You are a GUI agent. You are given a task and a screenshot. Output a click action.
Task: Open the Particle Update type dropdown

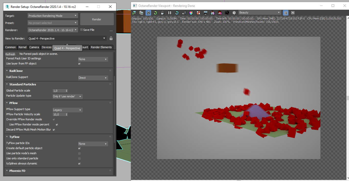pyautogui.click(x=67, y=96)
